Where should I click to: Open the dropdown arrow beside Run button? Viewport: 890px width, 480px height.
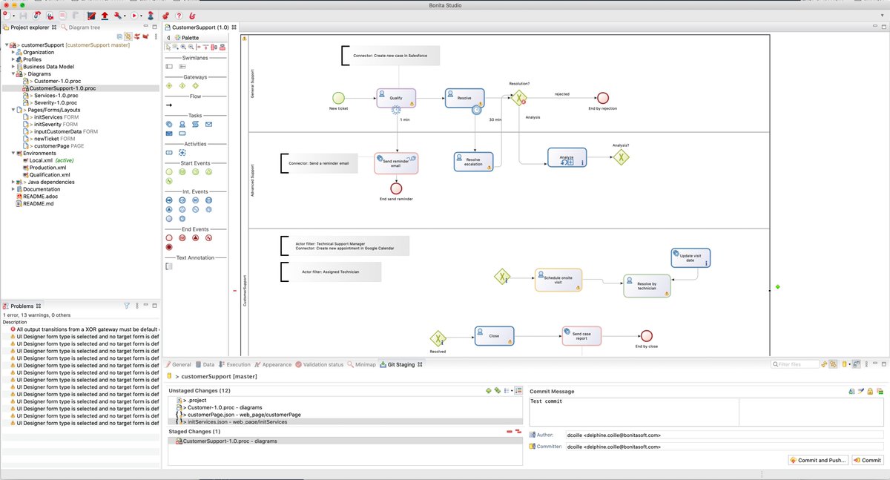[x=142, y=15]
